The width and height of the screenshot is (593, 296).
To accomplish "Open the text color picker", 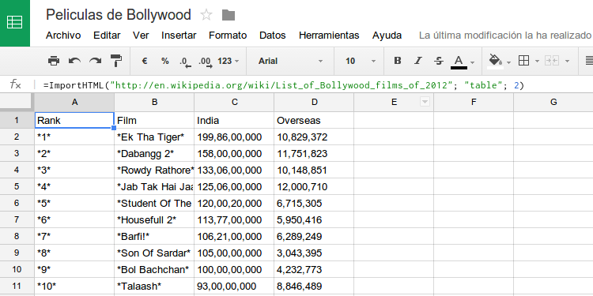I will click(459, 62).
